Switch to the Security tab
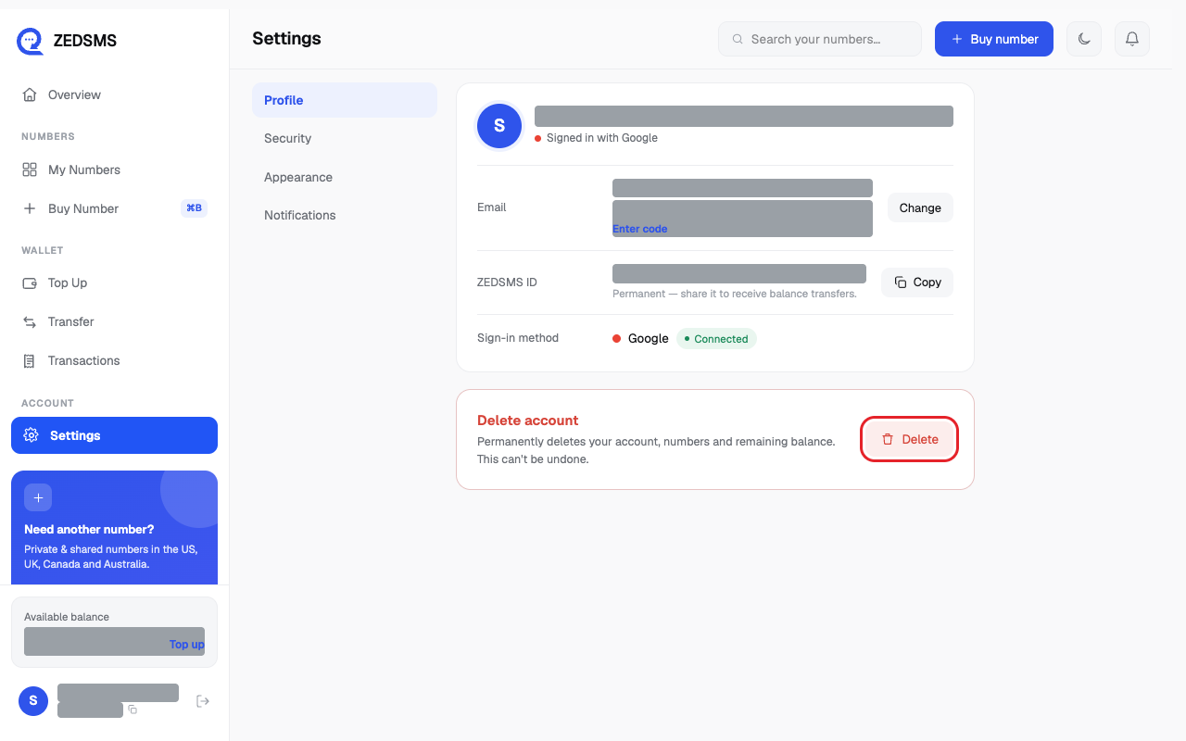Screen dimensions: 1186x741 click(x=345, y=138)
